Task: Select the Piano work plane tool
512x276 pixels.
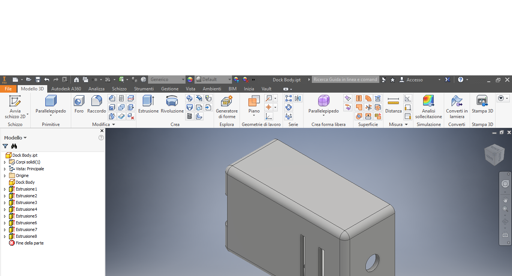Action: [254, 105]
